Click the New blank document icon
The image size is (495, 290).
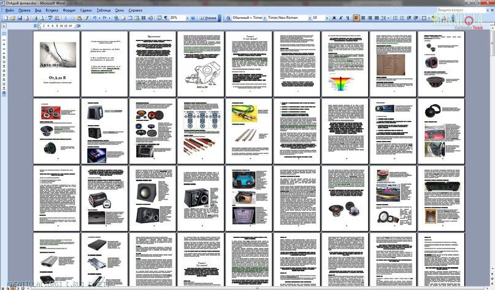(4, 18)
